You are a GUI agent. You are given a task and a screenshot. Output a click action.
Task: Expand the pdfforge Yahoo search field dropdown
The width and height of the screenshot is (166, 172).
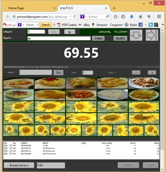[x=38, y=25]
